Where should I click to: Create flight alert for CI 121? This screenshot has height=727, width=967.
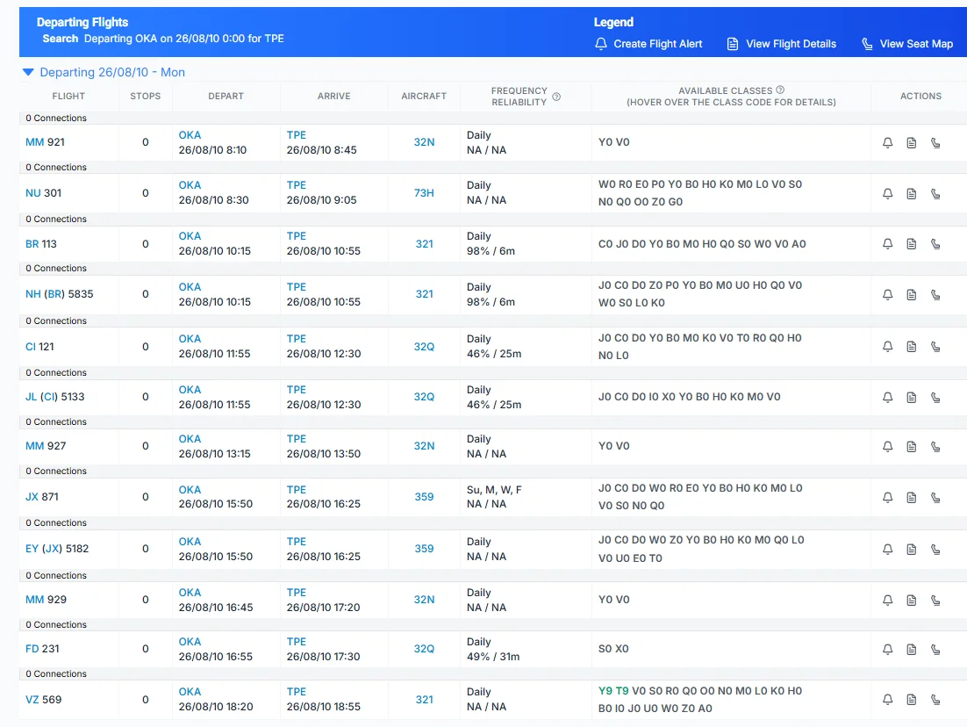tap(887, 346)
